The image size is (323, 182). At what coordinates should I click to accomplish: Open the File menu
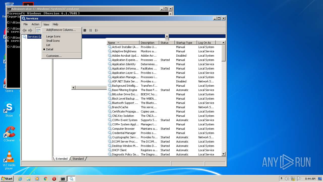pos(25,24)
